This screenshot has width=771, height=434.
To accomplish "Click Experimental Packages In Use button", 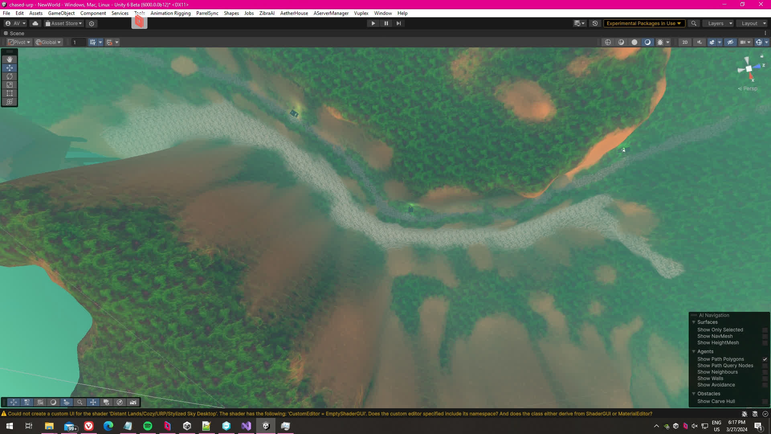I will tap(643, 23).
